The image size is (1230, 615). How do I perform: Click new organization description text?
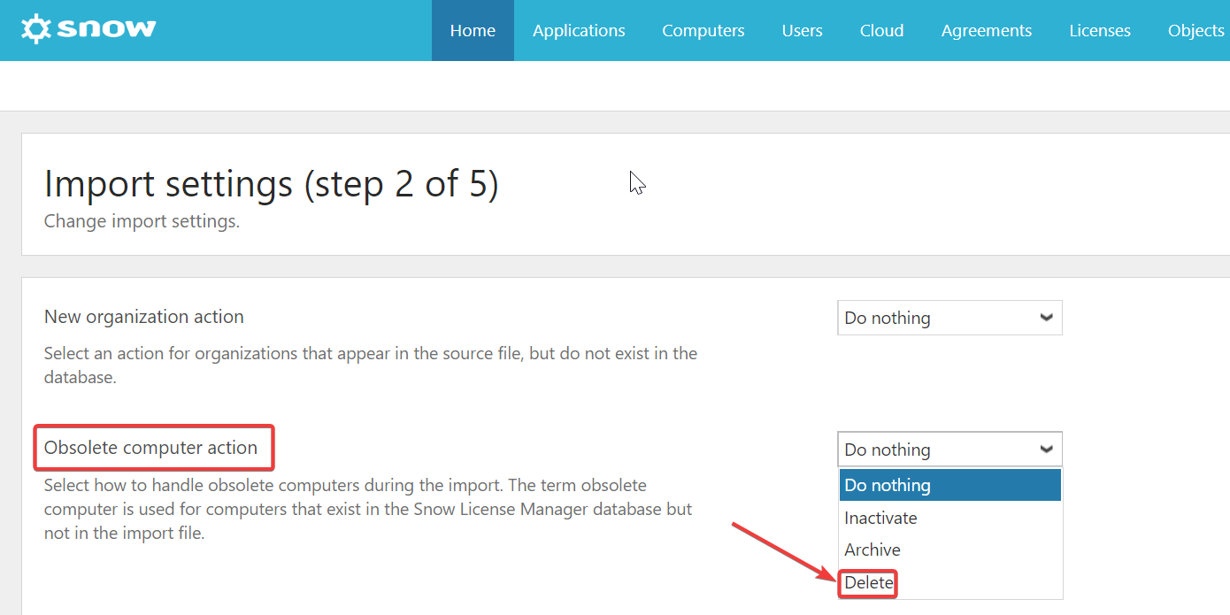click(371, 365)
